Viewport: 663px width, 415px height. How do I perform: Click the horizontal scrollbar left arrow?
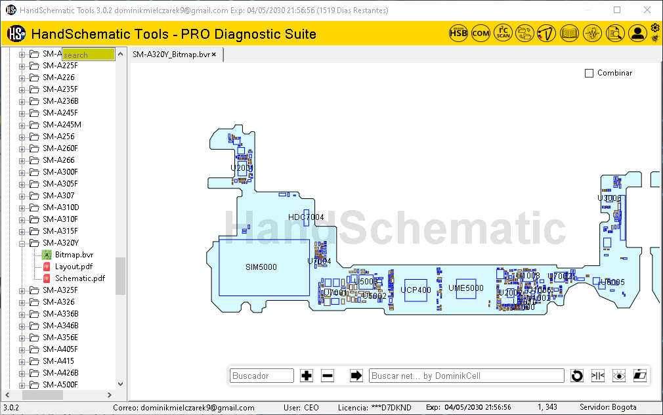[7, 395]
